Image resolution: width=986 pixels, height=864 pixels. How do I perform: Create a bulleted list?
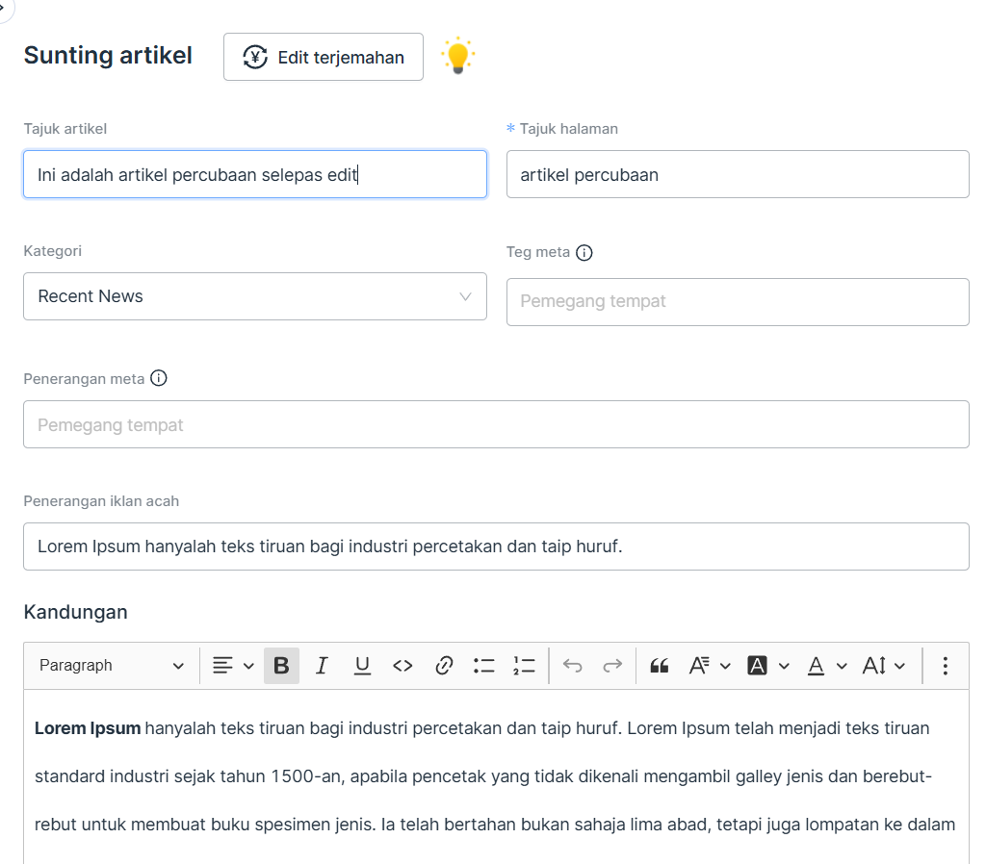(483, 666)
